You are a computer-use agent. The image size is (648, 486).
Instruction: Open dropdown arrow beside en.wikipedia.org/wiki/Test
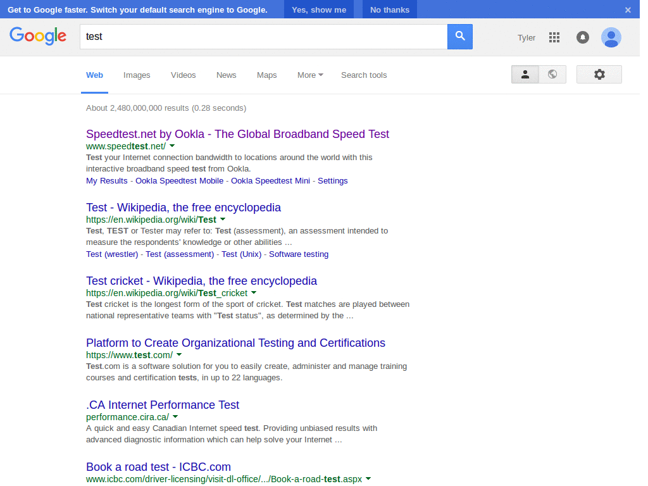223,220
